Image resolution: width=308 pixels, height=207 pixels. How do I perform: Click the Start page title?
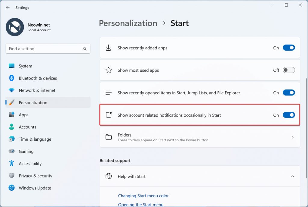[180, 23]
